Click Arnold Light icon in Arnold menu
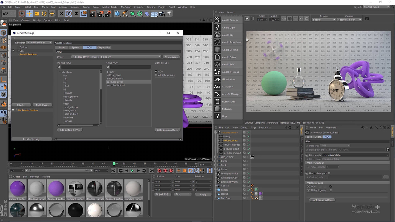This screenshot has height=222, width=395. pos(217,27)
